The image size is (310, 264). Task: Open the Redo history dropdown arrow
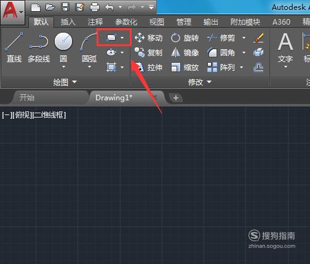[x=142, y=7]
